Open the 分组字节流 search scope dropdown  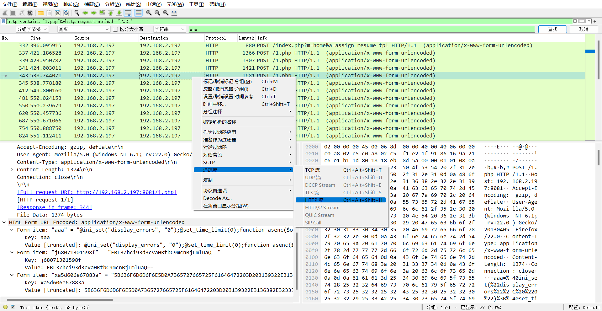click(33, 29)
